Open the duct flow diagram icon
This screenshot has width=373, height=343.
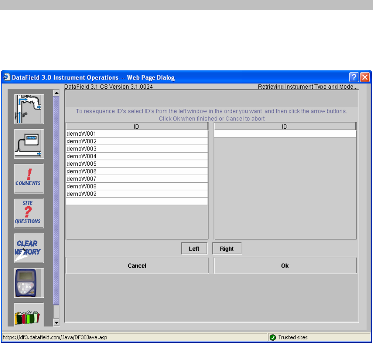pyautogui.click(x=29, y=109)
